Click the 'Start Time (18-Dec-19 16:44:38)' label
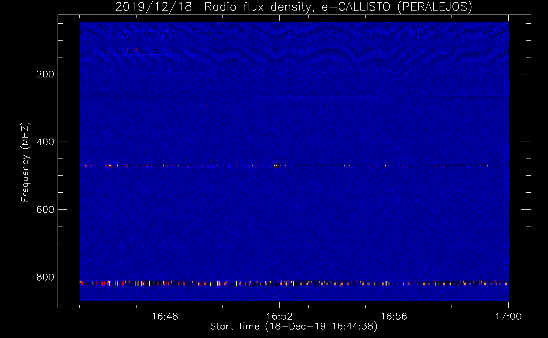This screenshot has width=548, height=338. pos(294,327)
